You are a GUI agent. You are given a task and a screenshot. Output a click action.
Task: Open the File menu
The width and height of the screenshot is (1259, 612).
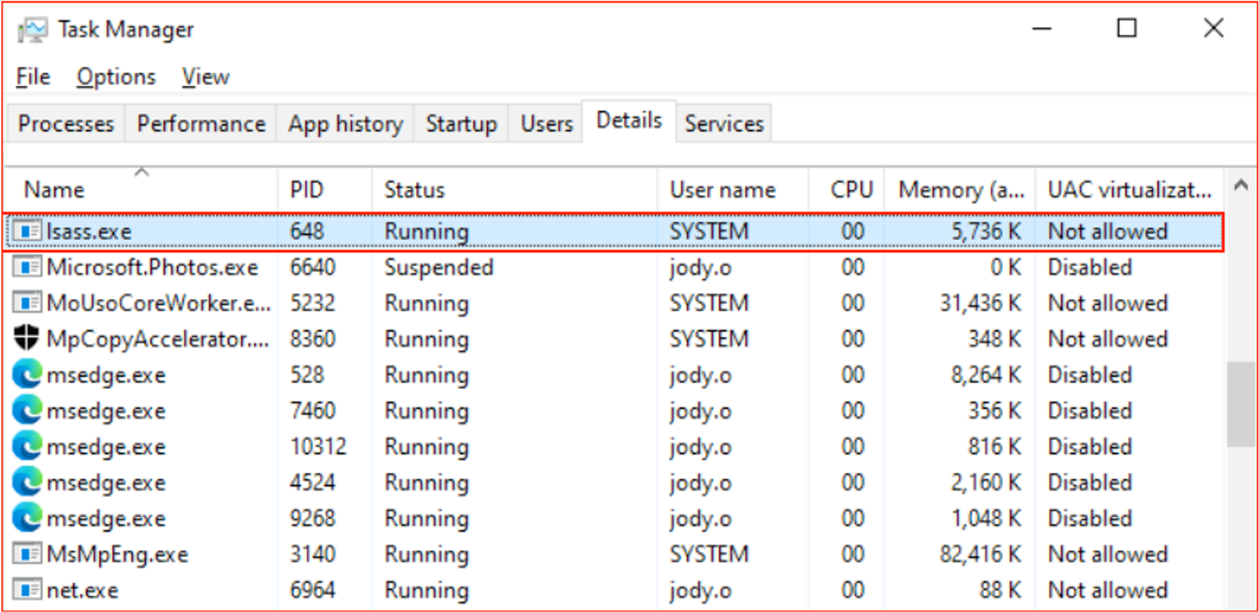coord(33,76)
